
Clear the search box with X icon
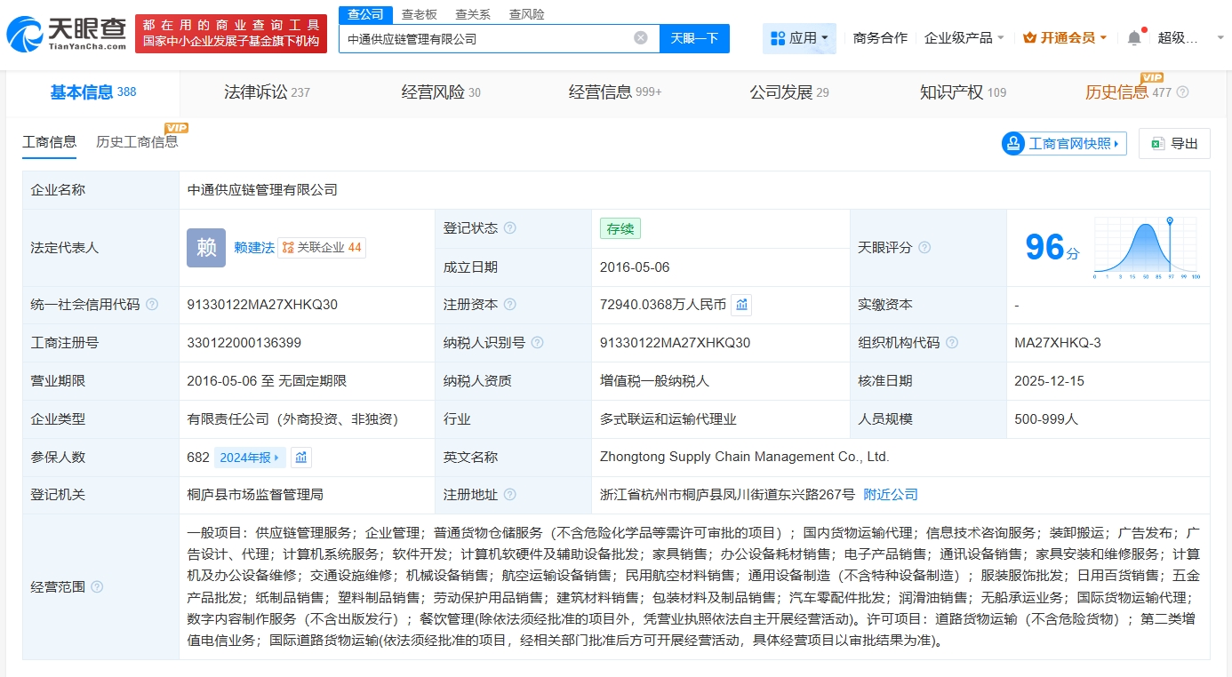641,38
